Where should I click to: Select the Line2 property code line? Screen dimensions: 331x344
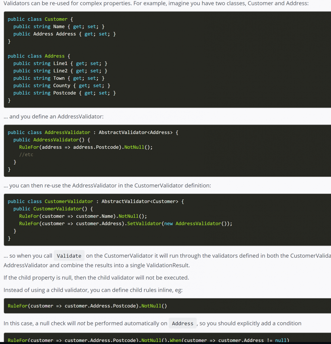(x=60, y=71)
